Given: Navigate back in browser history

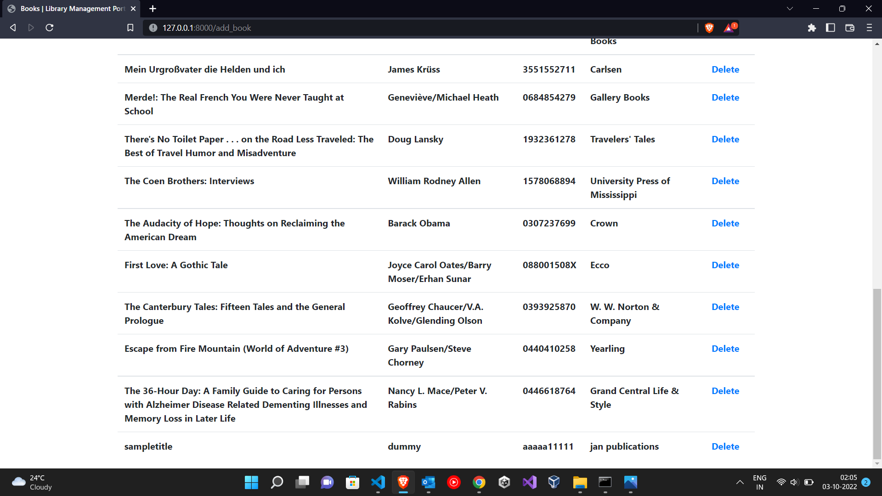Looking at the screenshot, I should (12, 28).
